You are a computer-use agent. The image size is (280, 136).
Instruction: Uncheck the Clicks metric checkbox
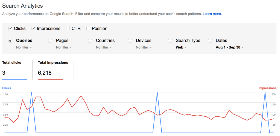coord(10,29)
